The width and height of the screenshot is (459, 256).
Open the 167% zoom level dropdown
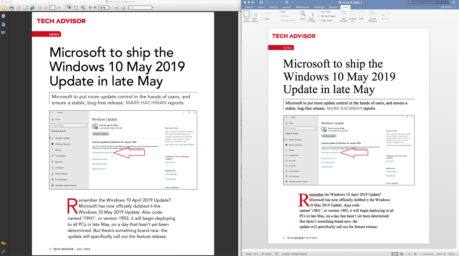110,8
